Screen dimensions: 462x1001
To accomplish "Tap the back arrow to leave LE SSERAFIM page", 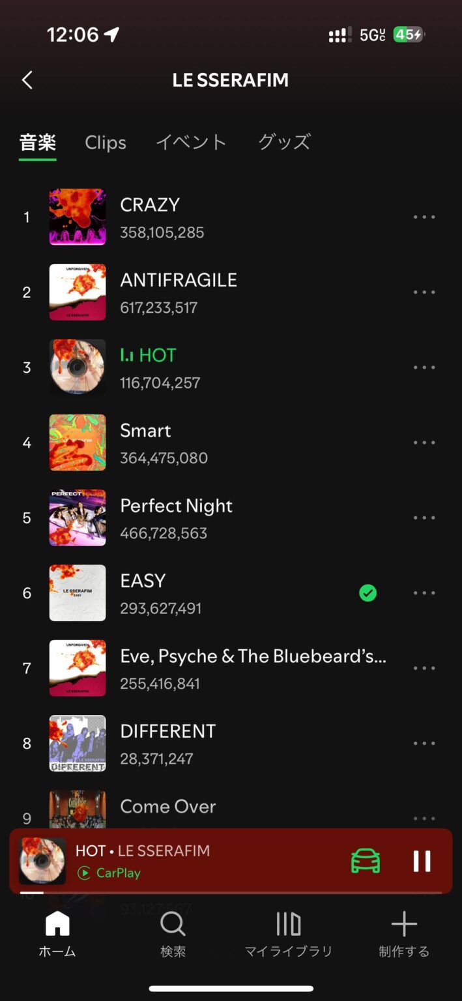I will 26,80.
